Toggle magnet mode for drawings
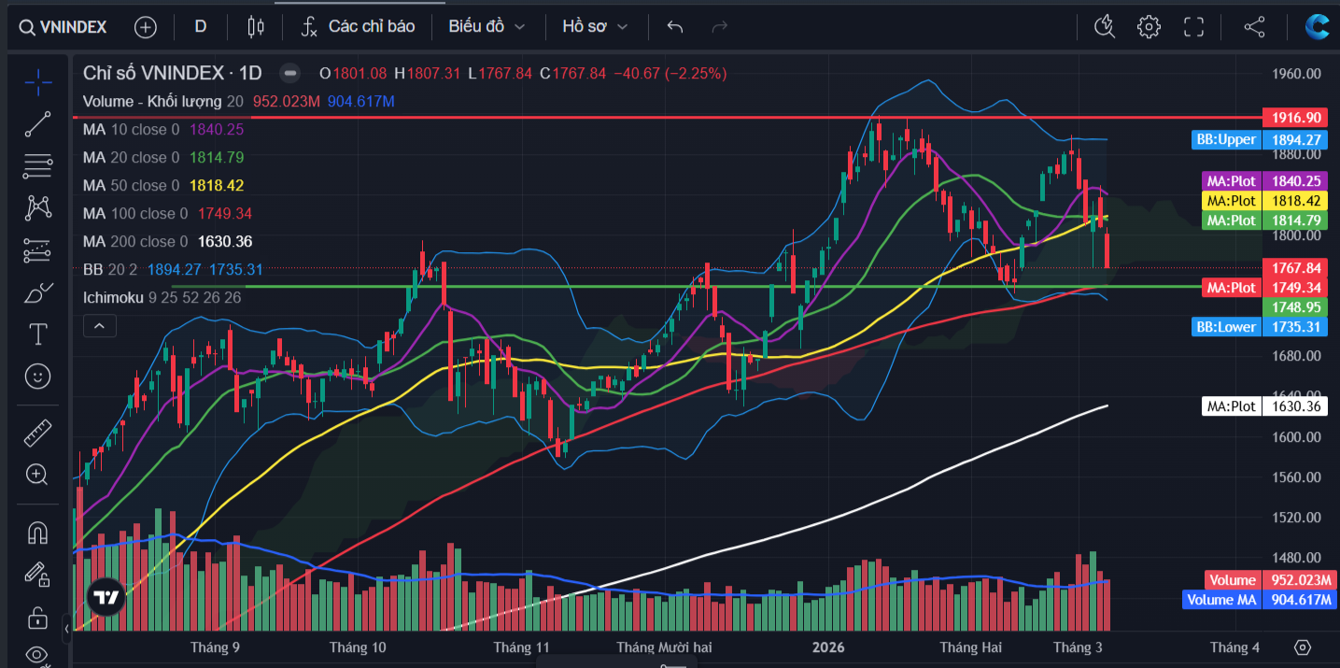The height and width of the screenshot is (668, 1340). point(37,533)
